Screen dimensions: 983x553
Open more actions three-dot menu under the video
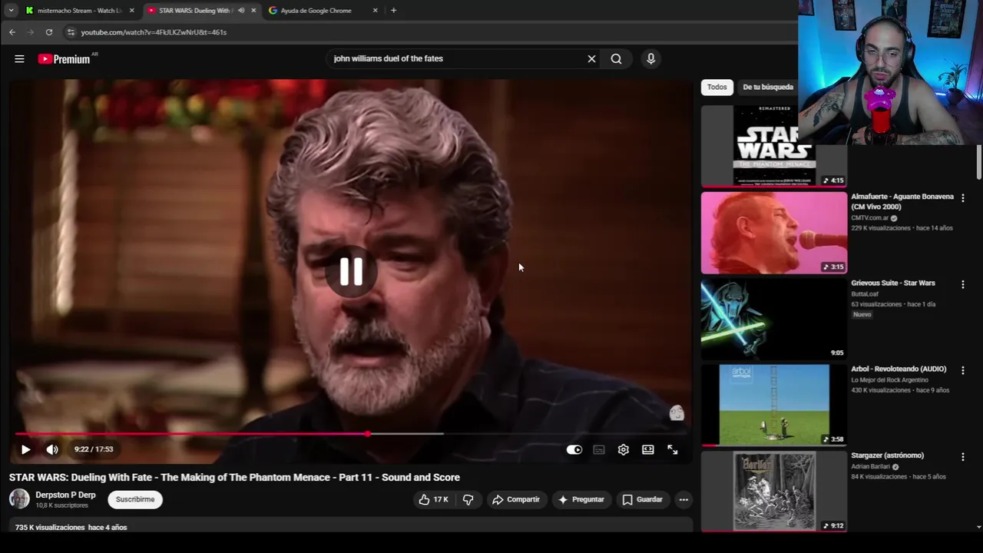tap(683, 499)
